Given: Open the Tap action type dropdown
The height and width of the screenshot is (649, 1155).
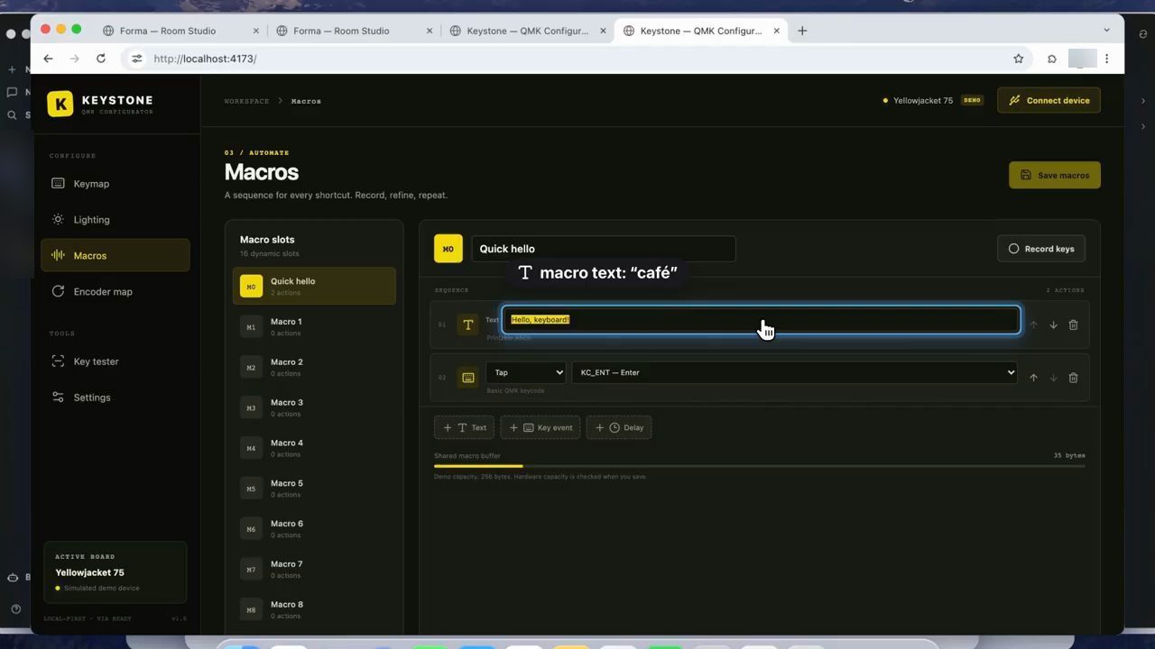Looking at the screenshot, I should coord(526,372).
